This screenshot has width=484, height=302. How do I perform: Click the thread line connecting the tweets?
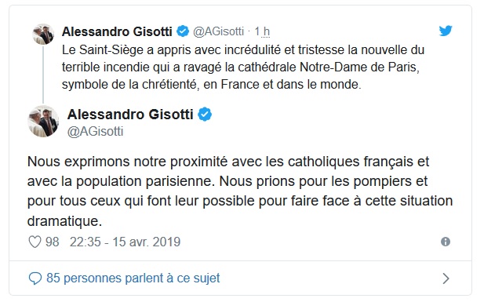(43, 75)
